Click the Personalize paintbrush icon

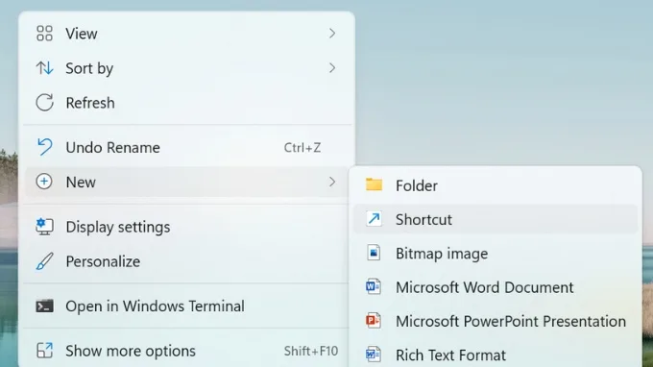pos(44,261)
